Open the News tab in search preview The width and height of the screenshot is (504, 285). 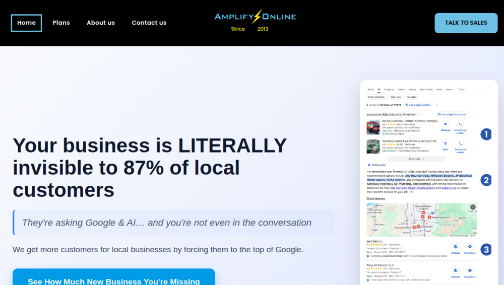point(439,90)
